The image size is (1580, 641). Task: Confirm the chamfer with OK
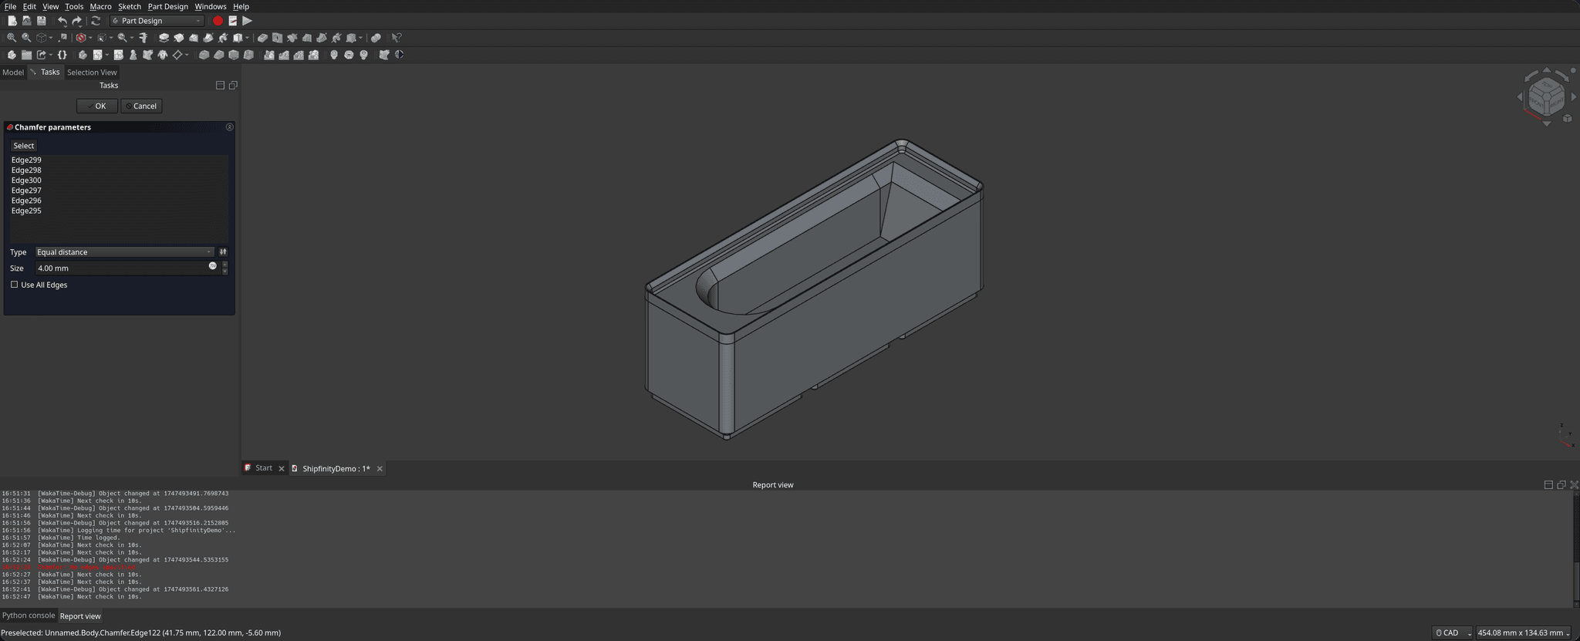[x=97, y=106]
